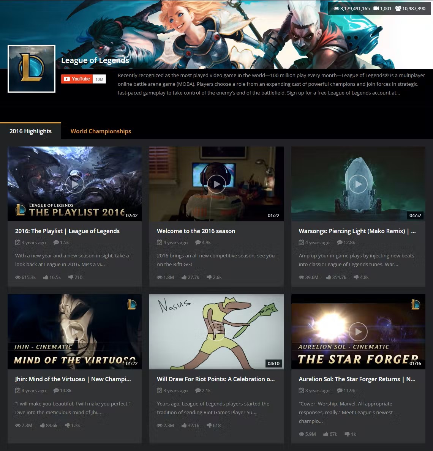Click the views eye icon beside 615.3k
The width and height of the screenshot is (433, 451).
[18, 277]
